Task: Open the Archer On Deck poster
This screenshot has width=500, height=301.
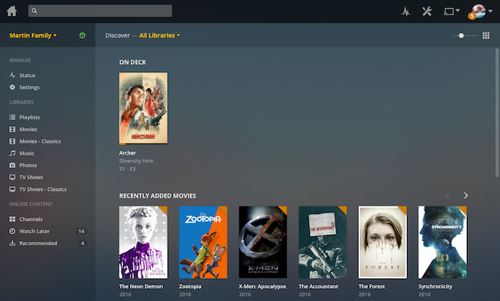Action: coord(143,109)
